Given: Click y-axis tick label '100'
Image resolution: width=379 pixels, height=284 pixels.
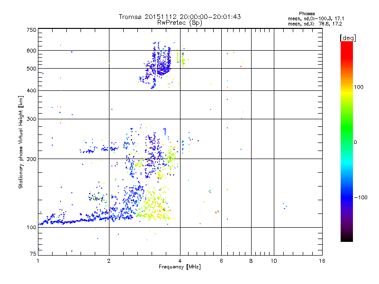Looking at the screenshot, I should pos(31,228).
